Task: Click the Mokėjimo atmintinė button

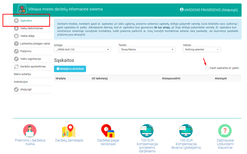Action: pyautogui.click(x=70, y=69)
